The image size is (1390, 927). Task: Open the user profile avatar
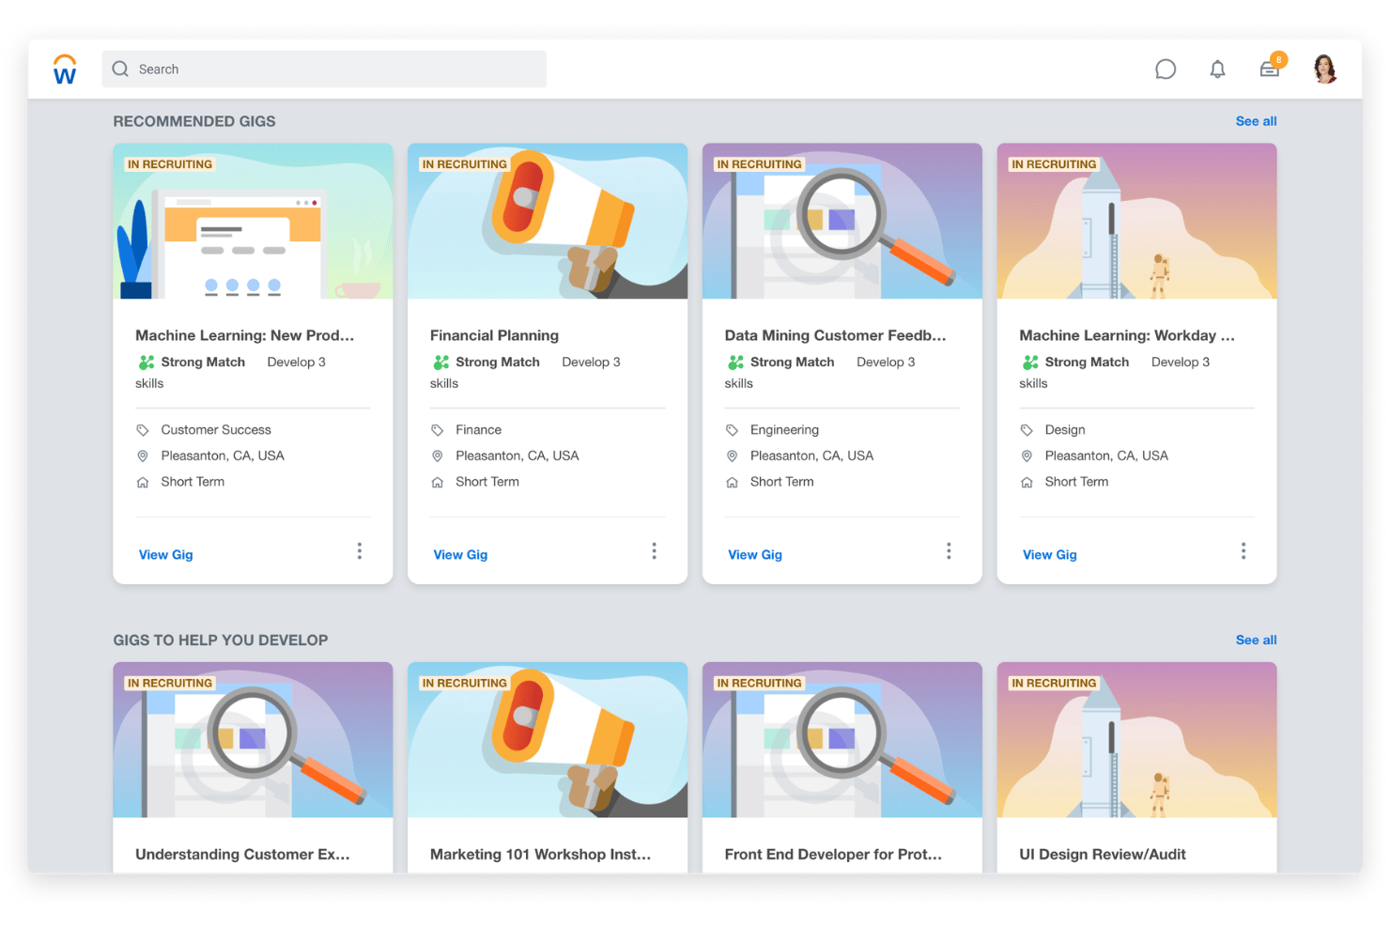pyautogui.click(x=1325, y=69)
